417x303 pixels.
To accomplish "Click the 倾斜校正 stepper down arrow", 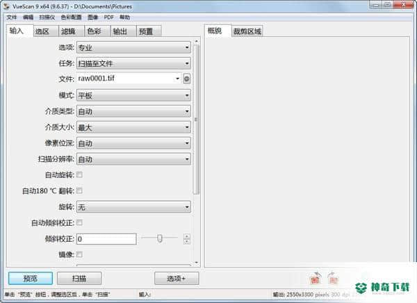I will [x=187, y=242].
